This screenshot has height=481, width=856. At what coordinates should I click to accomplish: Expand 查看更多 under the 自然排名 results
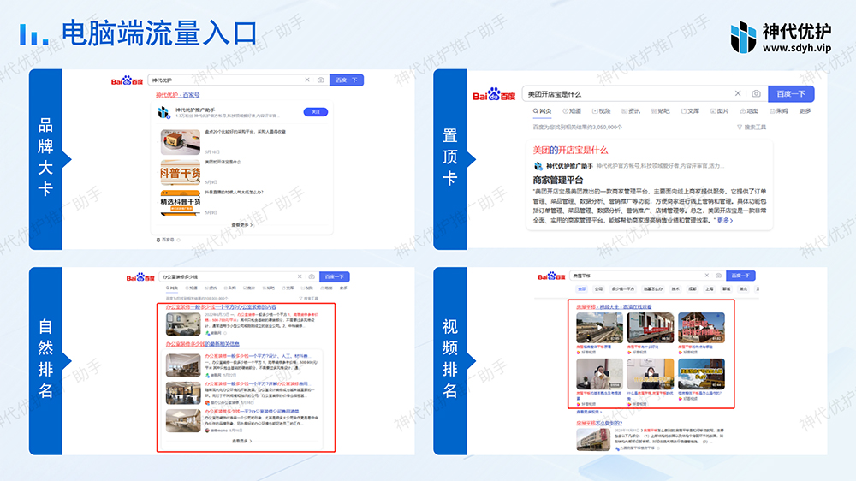(x=242, y=441)
